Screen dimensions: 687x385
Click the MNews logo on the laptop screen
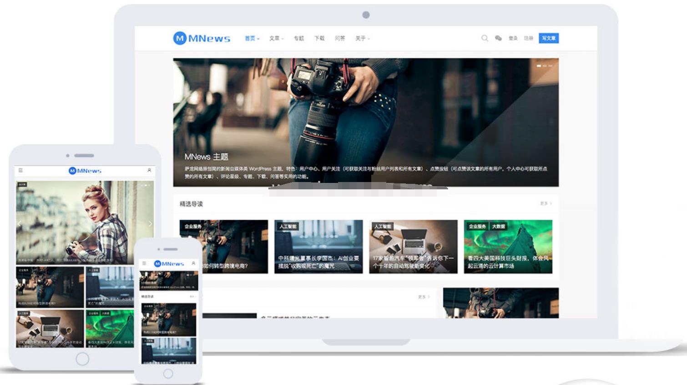pos(202,38)
